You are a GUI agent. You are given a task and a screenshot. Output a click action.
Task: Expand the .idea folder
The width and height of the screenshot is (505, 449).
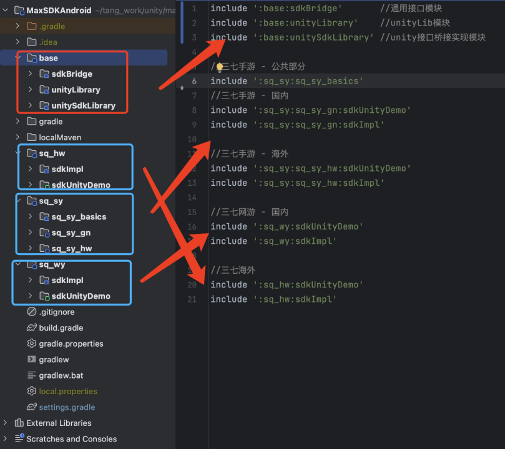[x=18, y=42]
